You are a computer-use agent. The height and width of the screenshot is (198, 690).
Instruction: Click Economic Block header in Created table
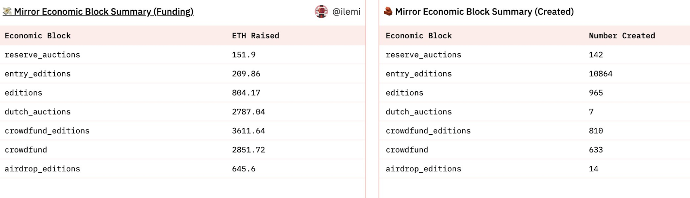pos(418,36)
